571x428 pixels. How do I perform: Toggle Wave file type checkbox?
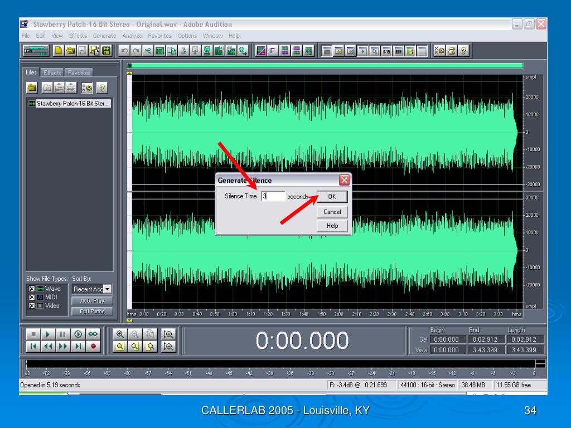tap(32, 289)
